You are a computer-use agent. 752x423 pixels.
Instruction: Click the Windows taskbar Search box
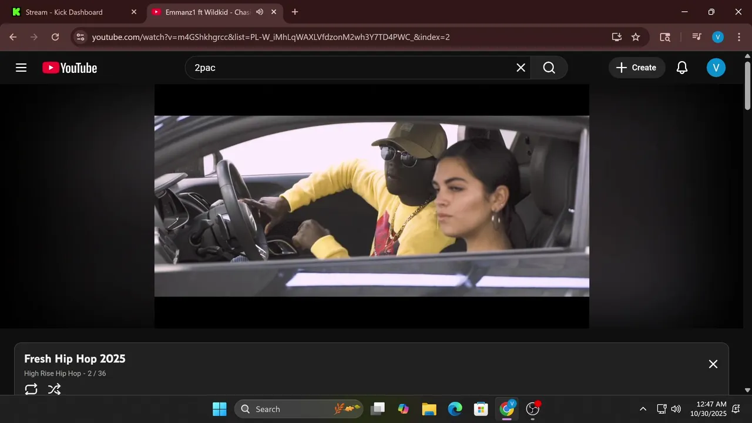coord(298,409)
